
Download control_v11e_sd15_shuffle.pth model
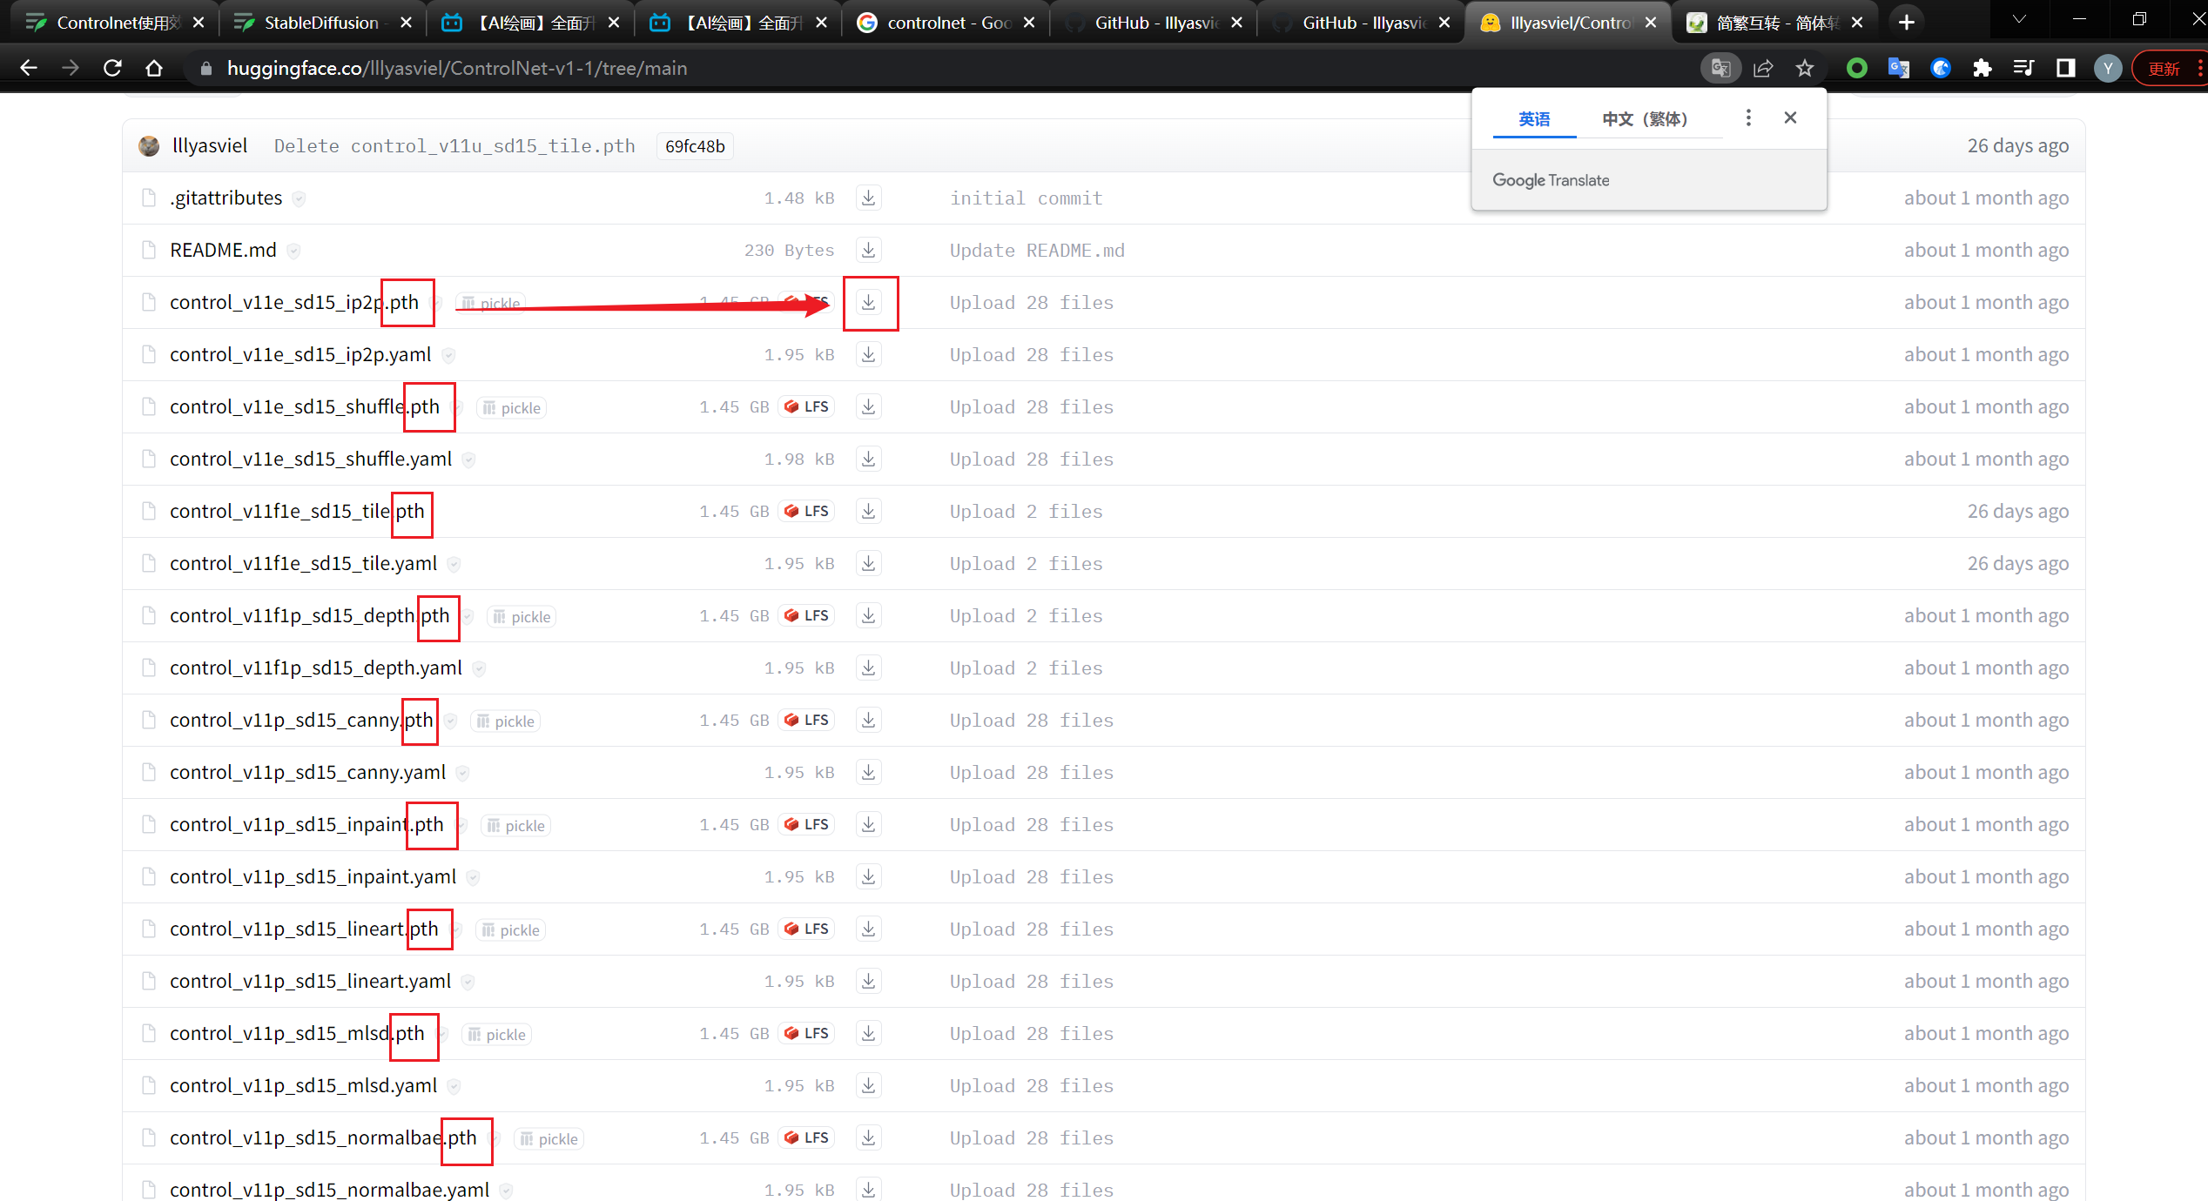point(868,407)
